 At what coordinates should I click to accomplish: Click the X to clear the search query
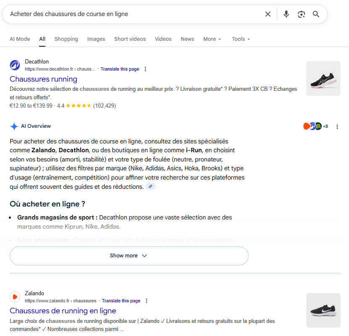(x=268, y=14)
